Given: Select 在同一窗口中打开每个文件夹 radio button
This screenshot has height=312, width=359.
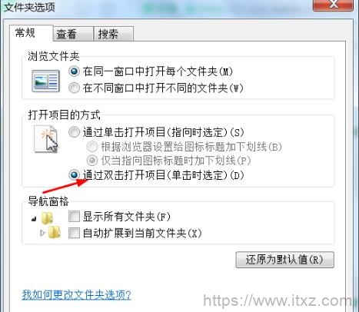Looking at the screenshot, I should click(75, 71).
